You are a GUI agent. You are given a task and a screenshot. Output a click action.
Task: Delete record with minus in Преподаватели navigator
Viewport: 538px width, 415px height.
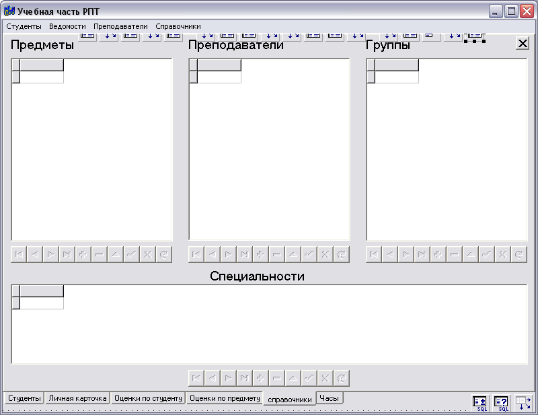[x=277, y=255]
